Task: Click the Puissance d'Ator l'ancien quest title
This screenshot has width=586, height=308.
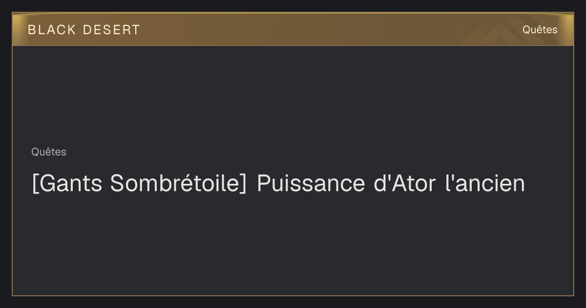Action: (278, 184)
